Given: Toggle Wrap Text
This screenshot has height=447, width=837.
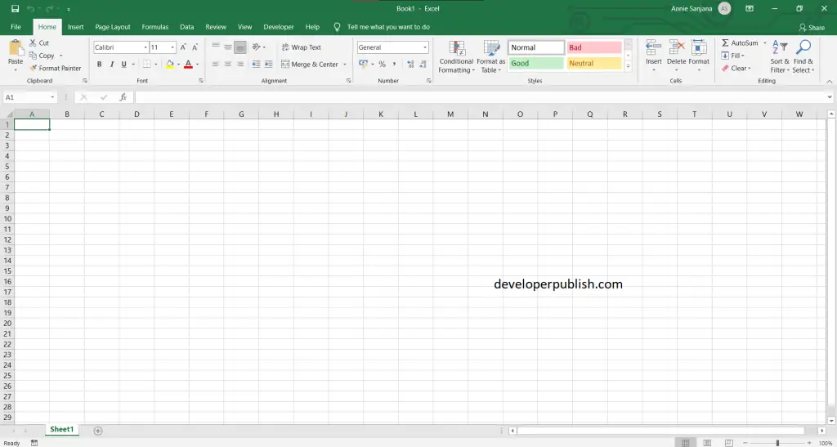Looking at the screenshot, I should [302, 47].
